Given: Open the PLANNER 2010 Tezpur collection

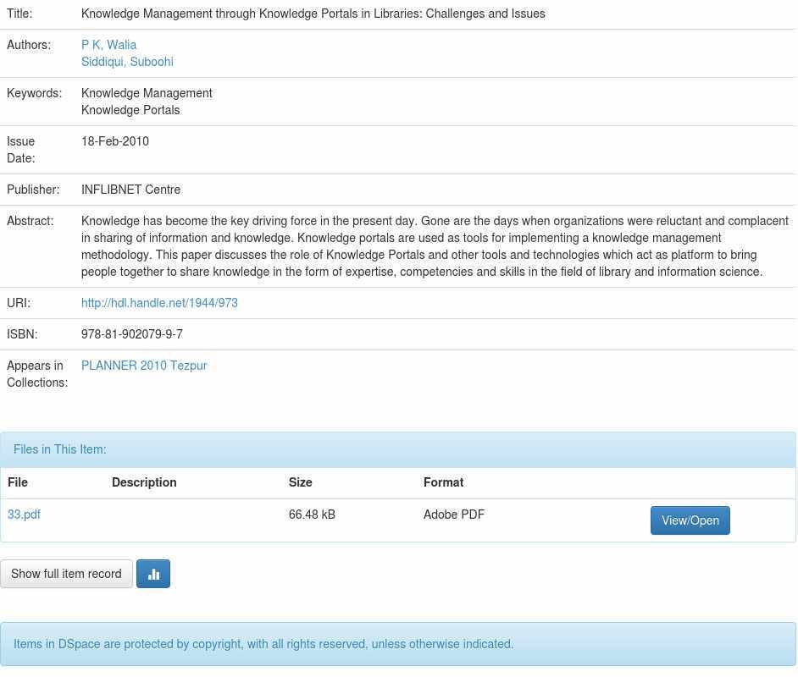Looking at the screenshot, I should point(144,366).
